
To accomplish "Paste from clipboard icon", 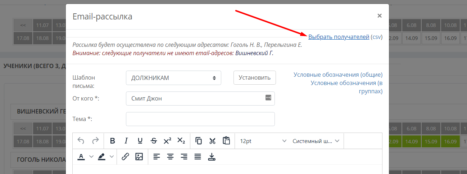I will point(226,141).
